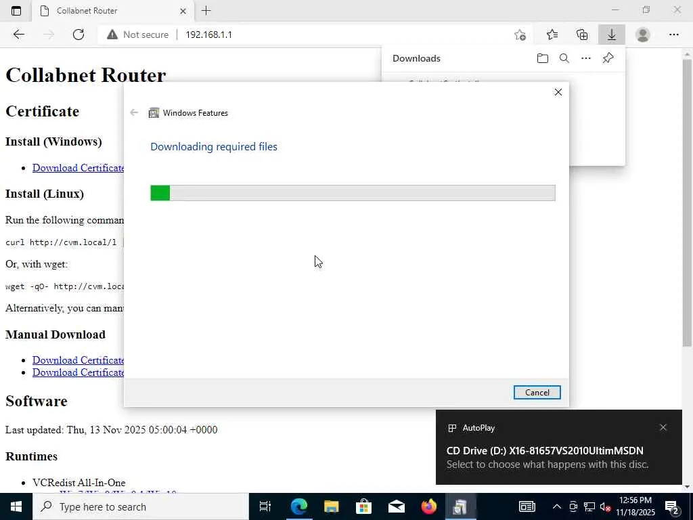This screenshot has height=520, width=693.
Task: Open Microsoft Store from the taskbar
Action: 363,506
